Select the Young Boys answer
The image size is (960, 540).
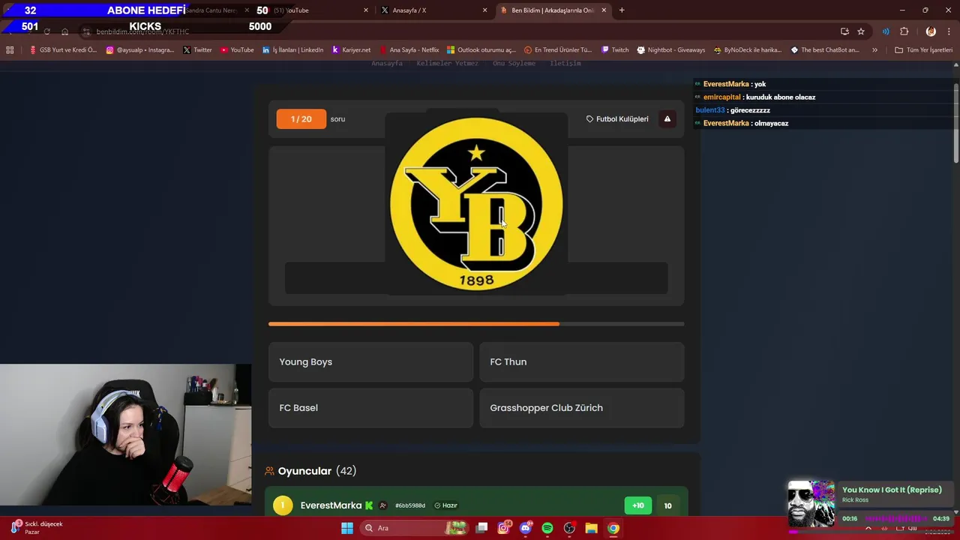pos(370,362)
